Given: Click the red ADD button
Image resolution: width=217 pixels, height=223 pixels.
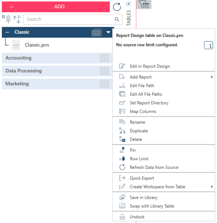Looking at the screenshot, I should pos(56,7).
